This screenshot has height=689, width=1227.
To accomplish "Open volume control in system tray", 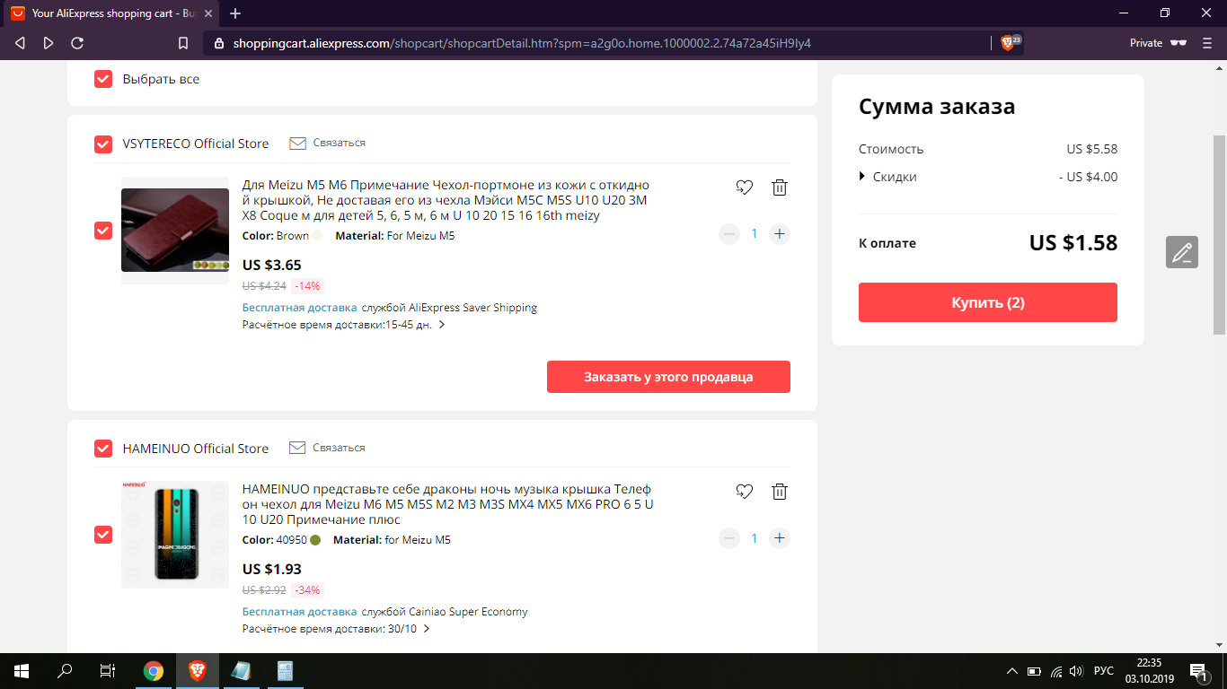I will [x=1076, y=671].
